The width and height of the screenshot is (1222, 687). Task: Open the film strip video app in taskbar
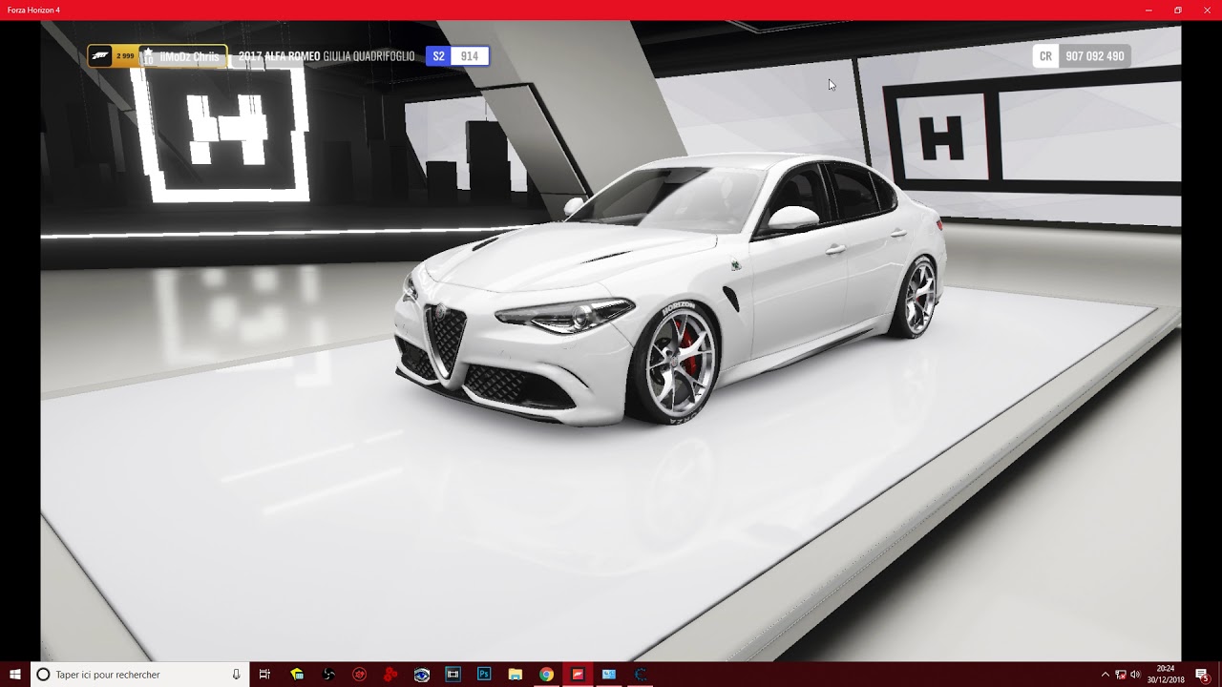pyautogui.click(x=453, y=675)
